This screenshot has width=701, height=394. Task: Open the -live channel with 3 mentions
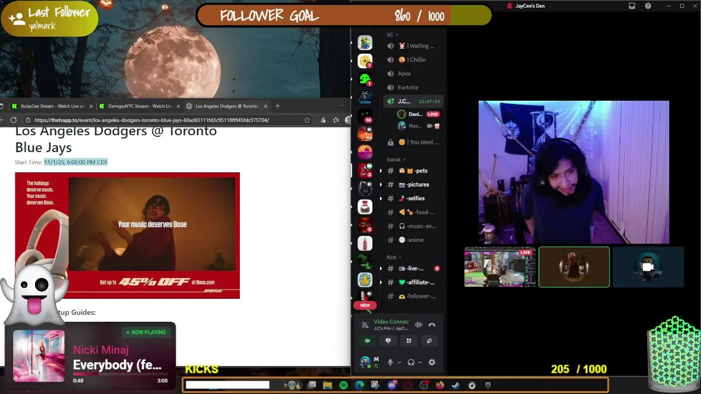(413, 269)
